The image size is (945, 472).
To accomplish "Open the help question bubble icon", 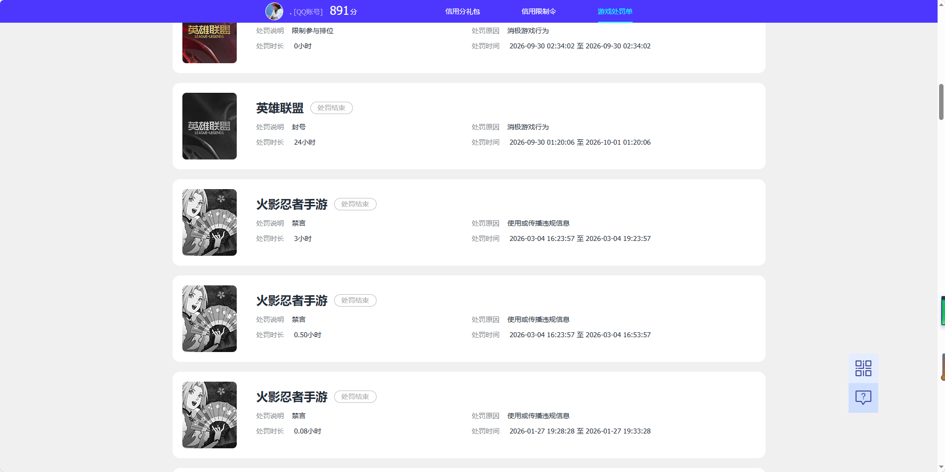I will click(863, 398).
